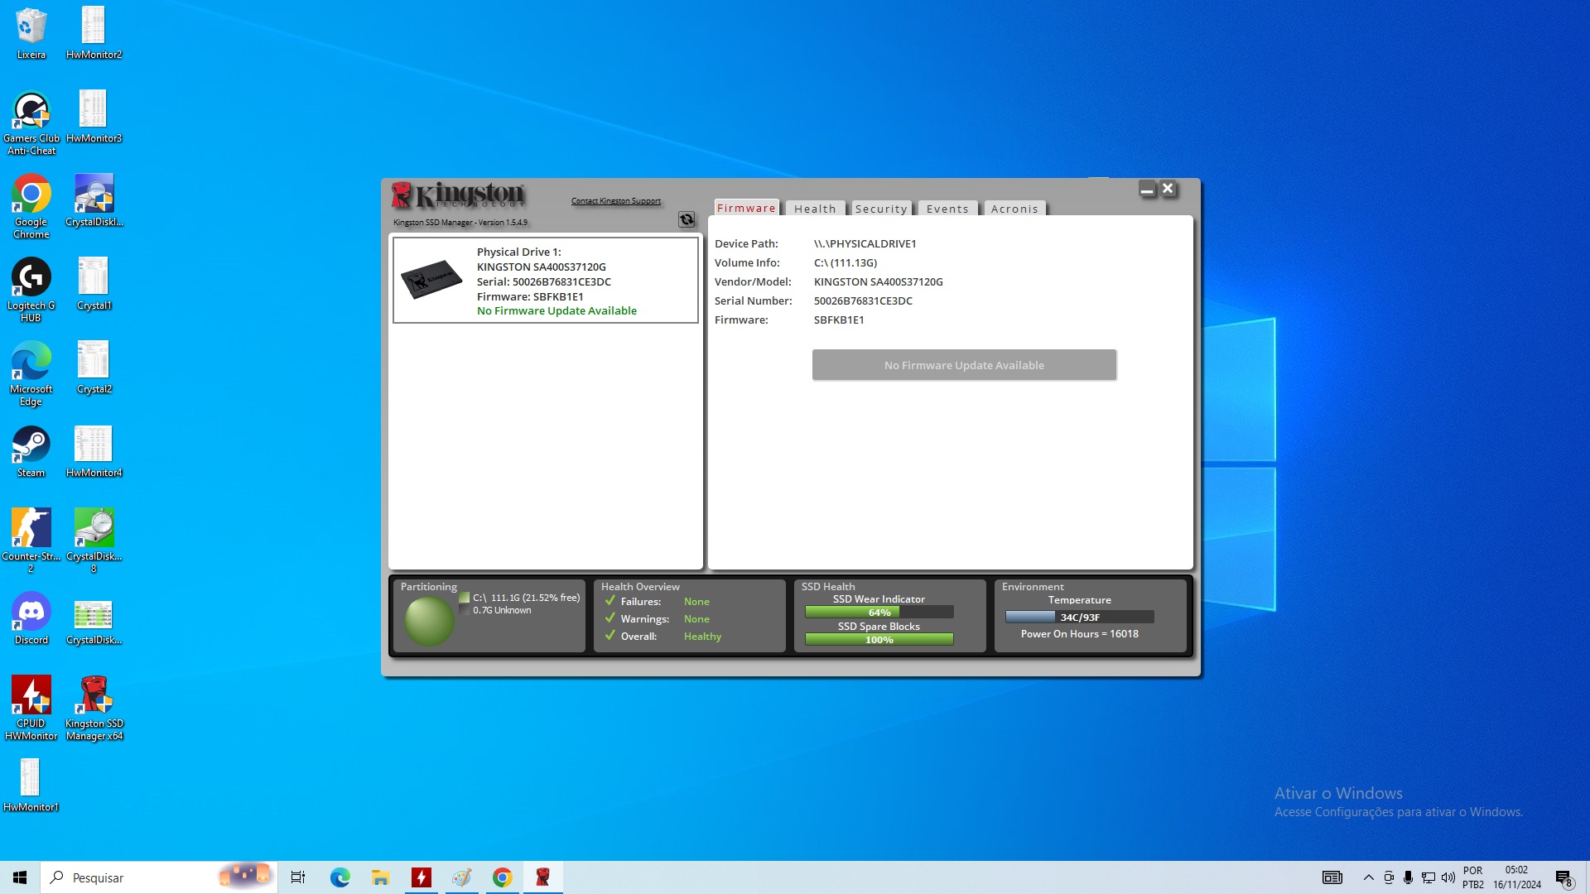Open CrystalDiskInfo 8 from the desktop
Viewport: 1590px width, 894px height.
94,528
